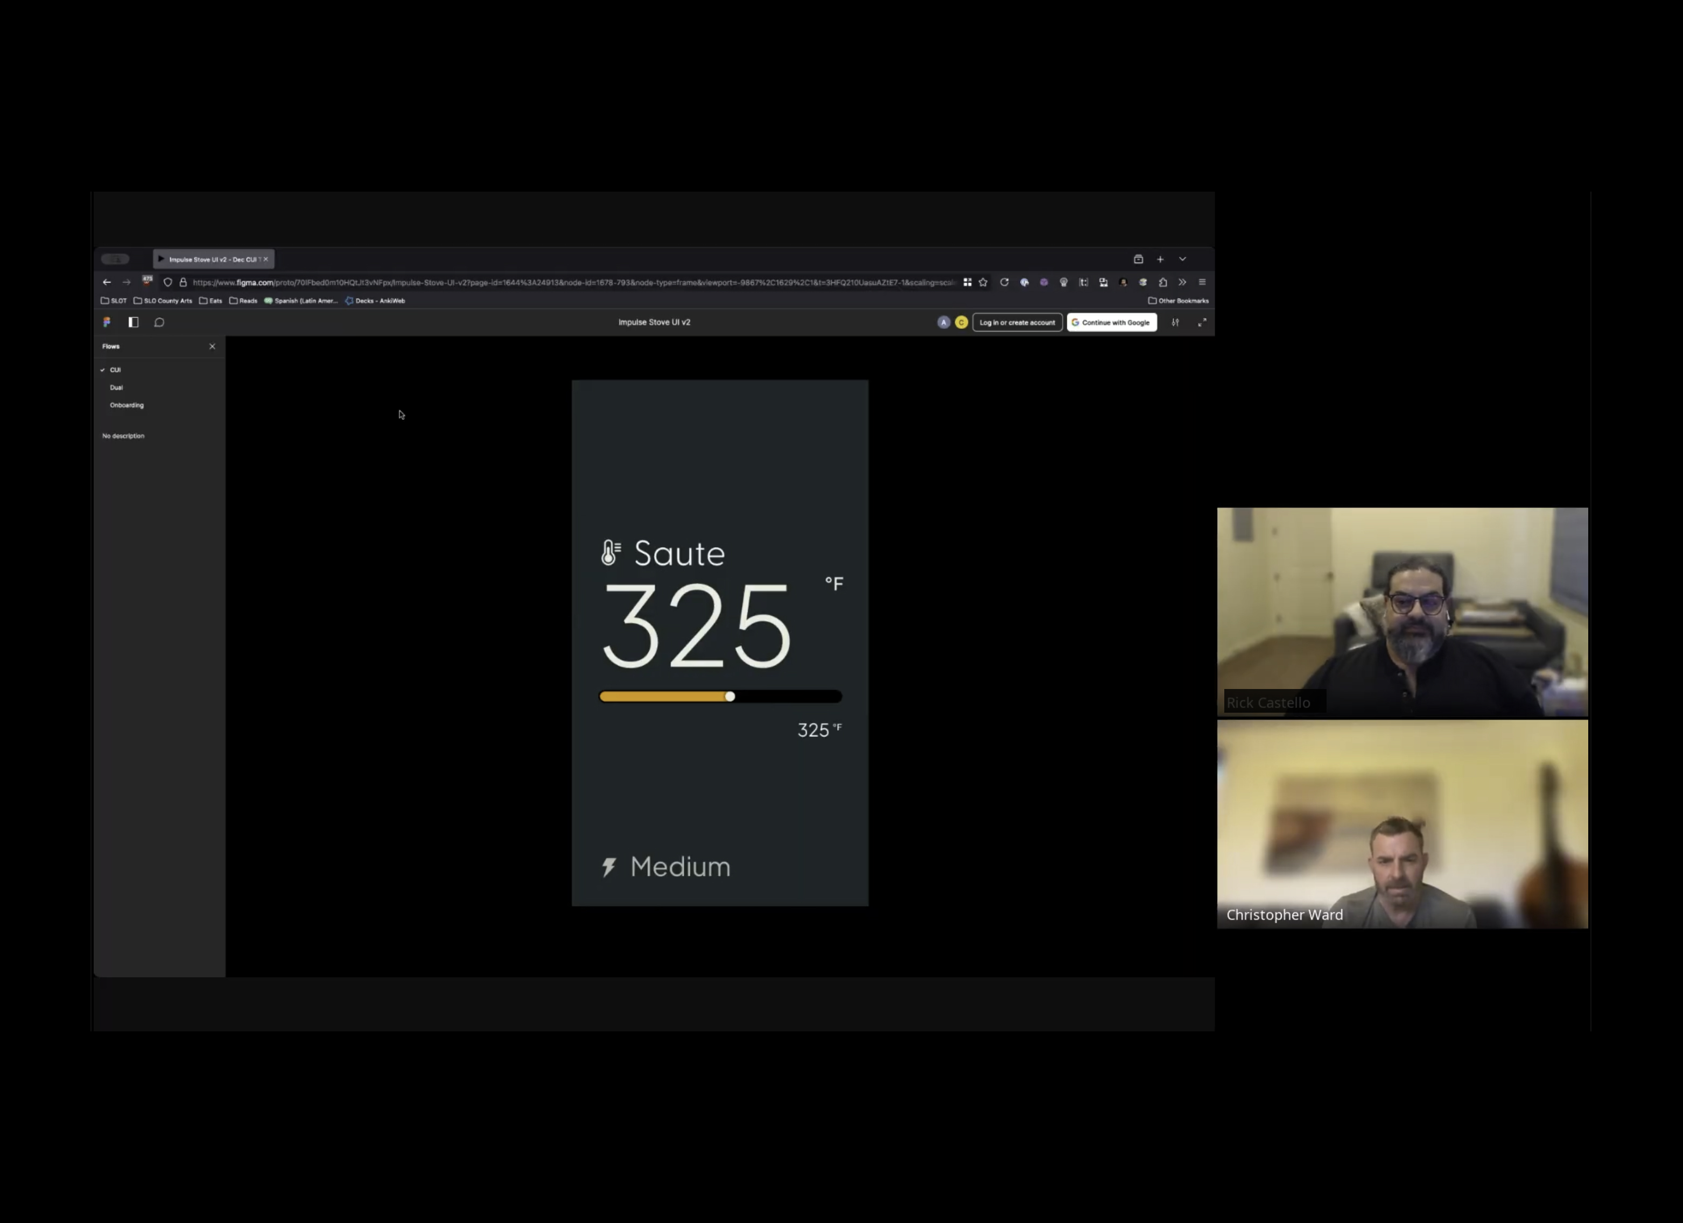Click the Figma logo icon
1683x1223 pixels.
(x=107, y=322)
